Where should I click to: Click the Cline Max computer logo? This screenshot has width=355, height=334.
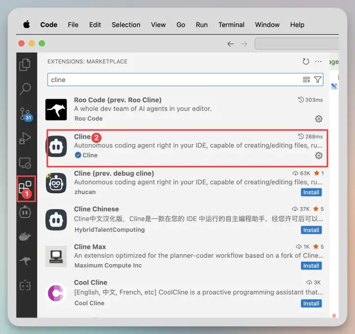click(56, 256)
